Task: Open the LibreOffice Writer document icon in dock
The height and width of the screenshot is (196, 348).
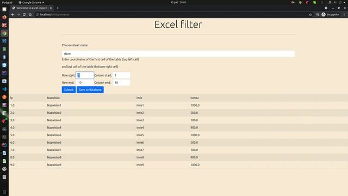Action: tap(4, 153)
